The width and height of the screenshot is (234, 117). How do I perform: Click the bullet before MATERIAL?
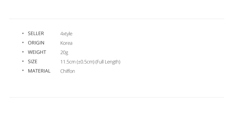click(x=23, y=71)
